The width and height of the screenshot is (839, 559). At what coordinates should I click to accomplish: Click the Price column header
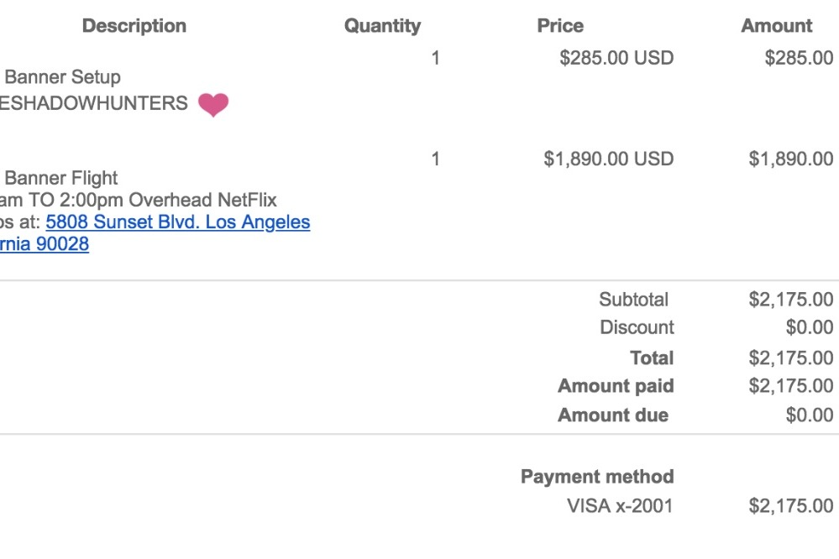(x=560, y=26)
